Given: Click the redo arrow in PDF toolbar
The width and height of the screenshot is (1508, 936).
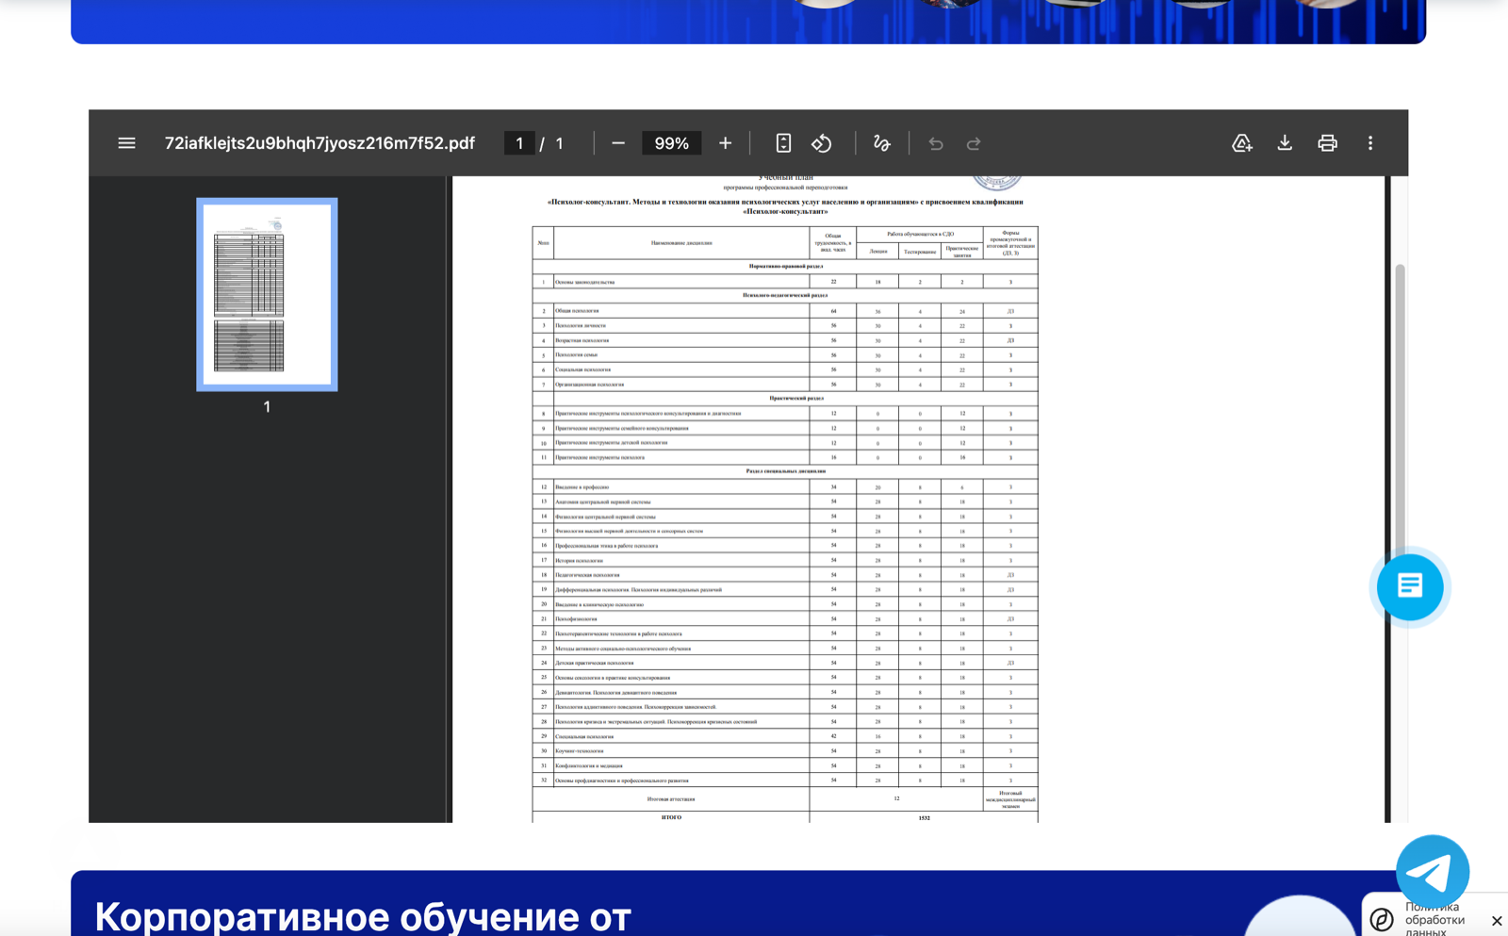Looking at the screenshot, I should pyautogui.click(x=974, y=143).
